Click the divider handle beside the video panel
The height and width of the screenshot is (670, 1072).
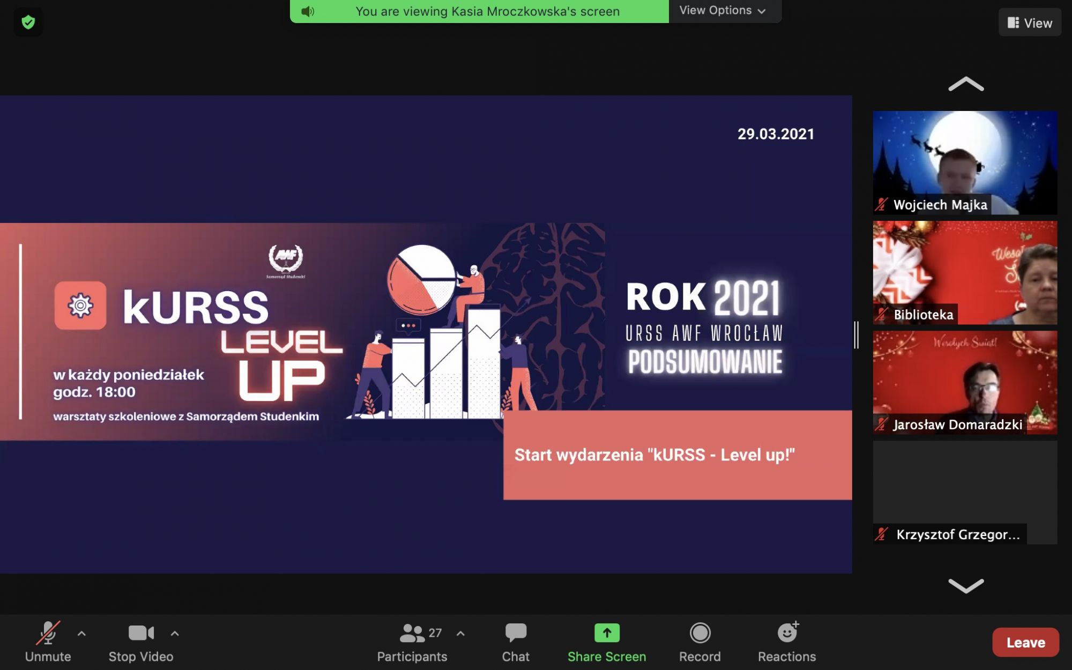tap(857, 335)
